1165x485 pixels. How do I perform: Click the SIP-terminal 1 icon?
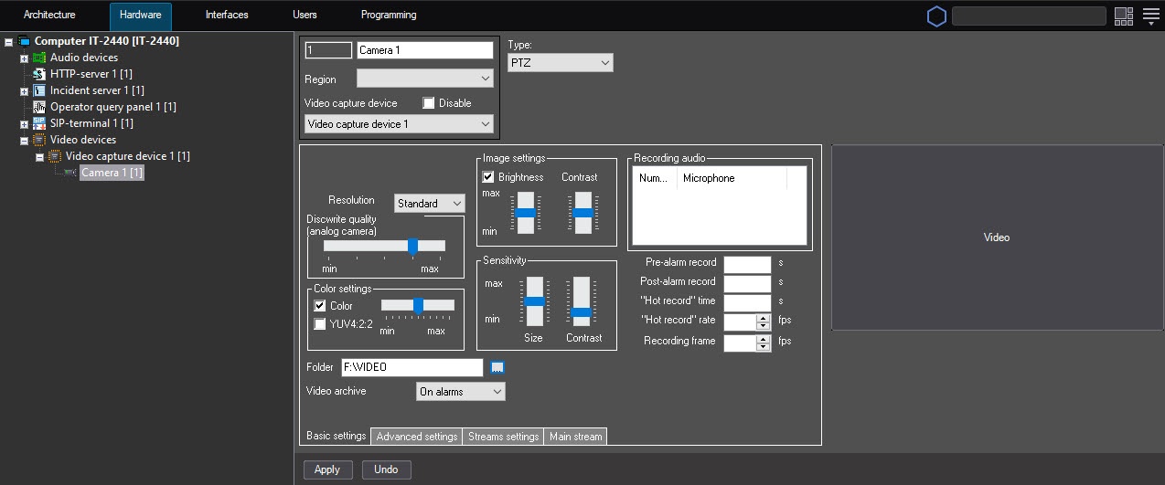[x=39, y=123]
